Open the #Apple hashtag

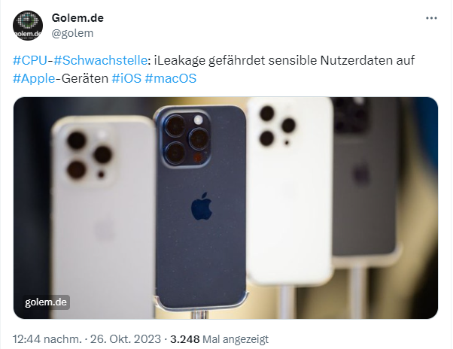[x=34, y=78]
